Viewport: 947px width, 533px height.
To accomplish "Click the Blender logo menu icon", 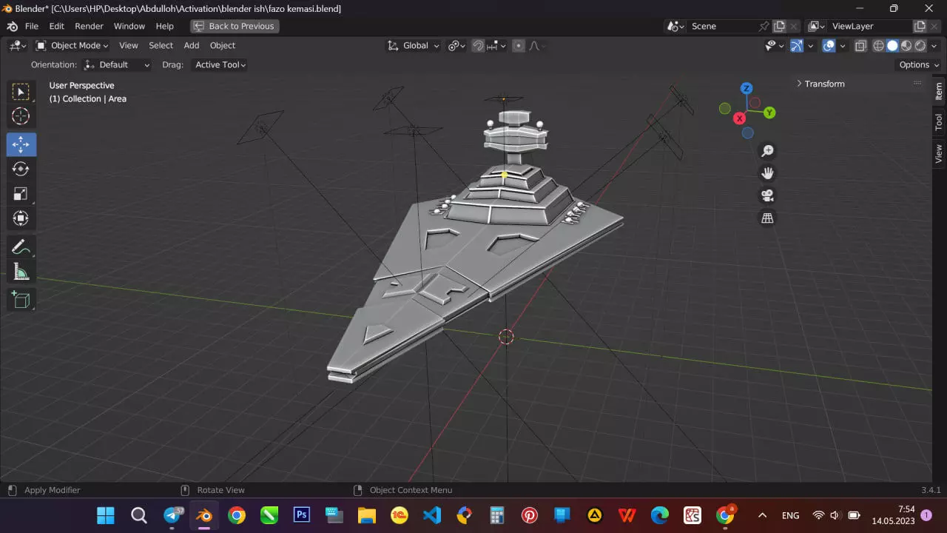I will point(12,26).
